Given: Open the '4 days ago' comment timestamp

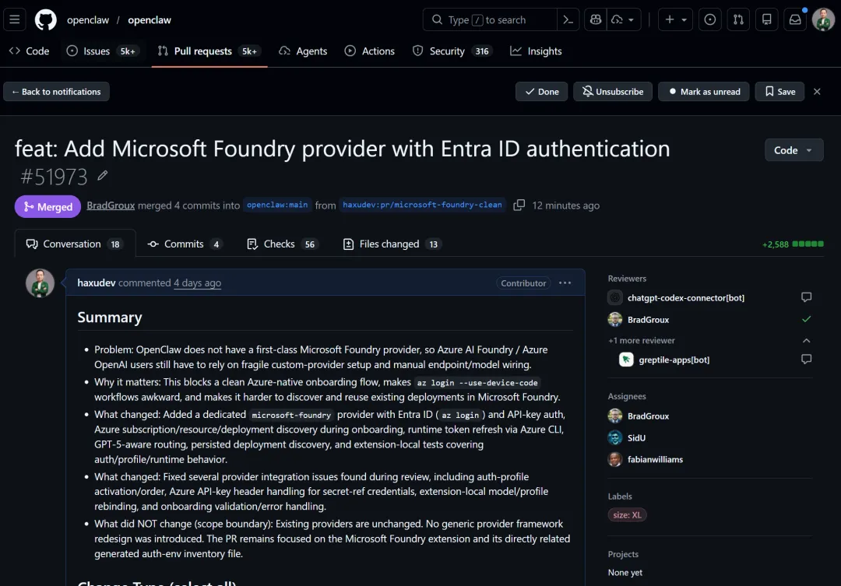Looking at the screenshot, I should tap(197, 282).
